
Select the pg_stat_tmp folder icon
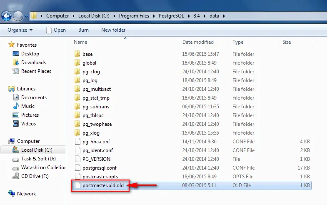tap(77, 97)
